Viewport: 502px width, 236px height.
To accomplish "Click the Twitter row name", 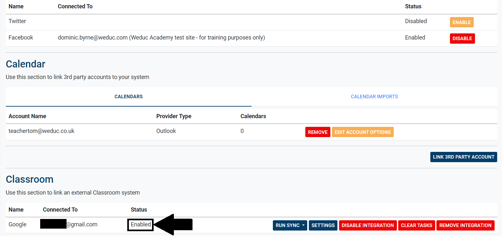I will click(17, 21).
